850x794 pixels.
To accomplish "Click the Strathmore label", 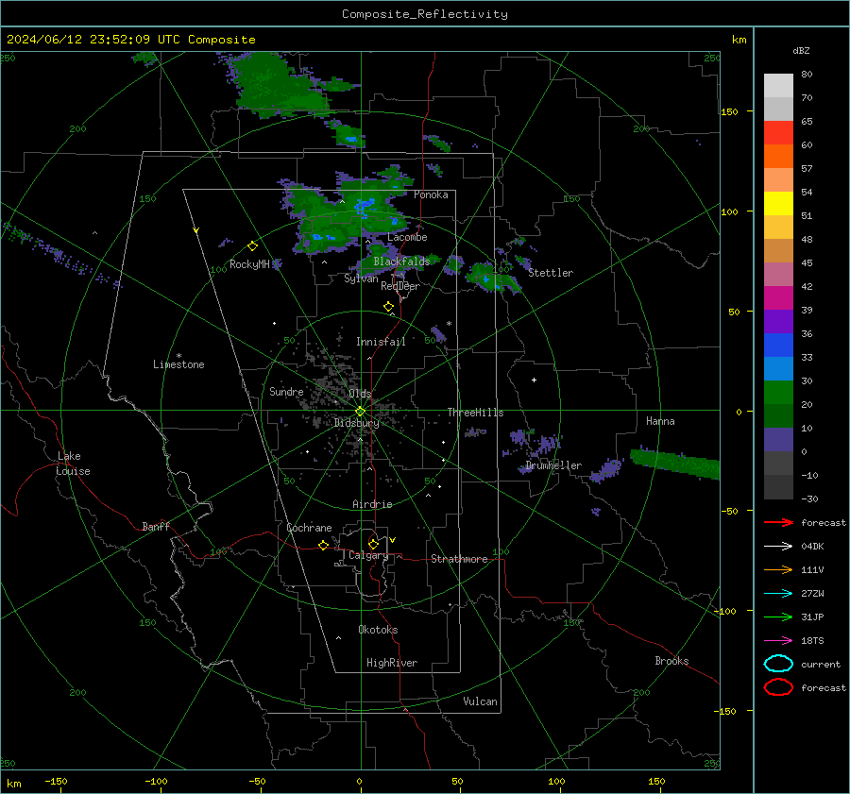I will pyautogui.click(x=459, y=559).
